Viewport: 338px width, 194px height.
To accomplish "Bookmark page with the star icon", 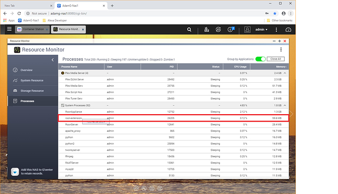I will [275, 13].
